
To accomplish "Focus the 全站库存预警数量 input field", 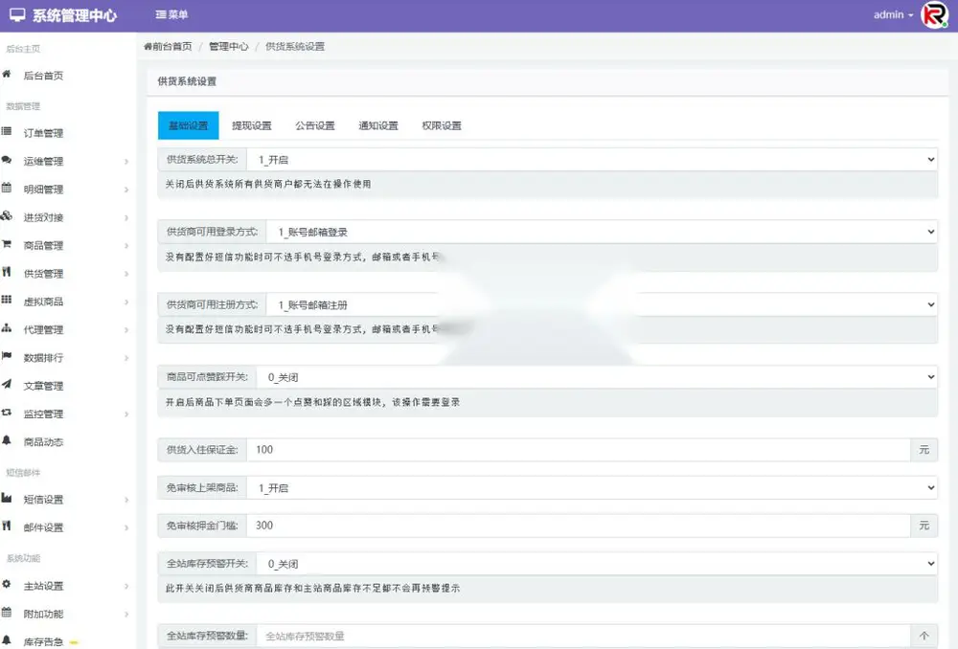I will click(x=583, y=637).
